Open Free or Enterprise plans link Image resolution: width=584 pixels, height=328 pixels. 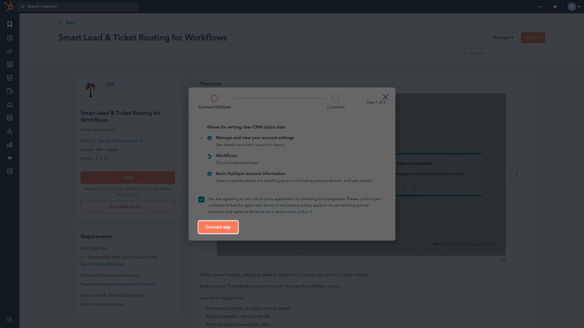[102, 304]
